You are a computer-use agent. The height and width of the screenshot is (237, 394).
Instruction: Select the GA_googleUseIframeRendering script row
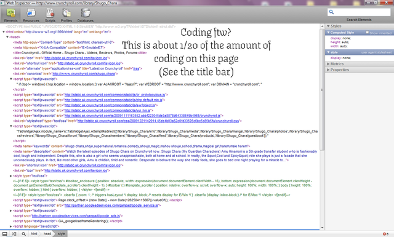pyautogui.click(x=68, y=221)
